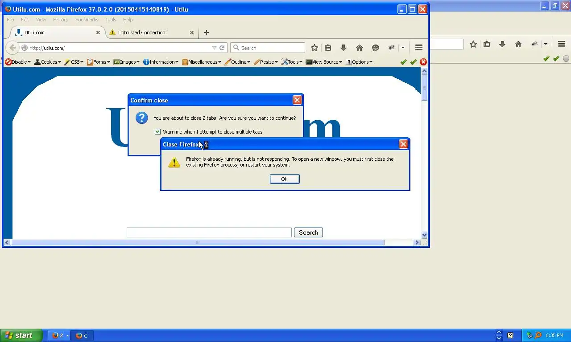Open the hamburger menu in background Firefox window
This screenshot has height=342, width=571.
pos(562,44)
